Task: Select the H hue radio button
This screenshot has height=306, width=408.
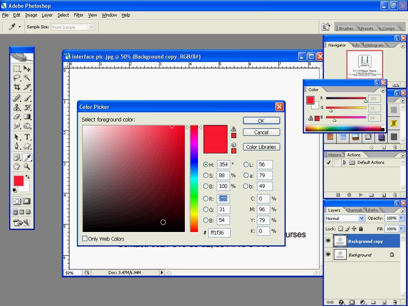Action: click(206, 164)
